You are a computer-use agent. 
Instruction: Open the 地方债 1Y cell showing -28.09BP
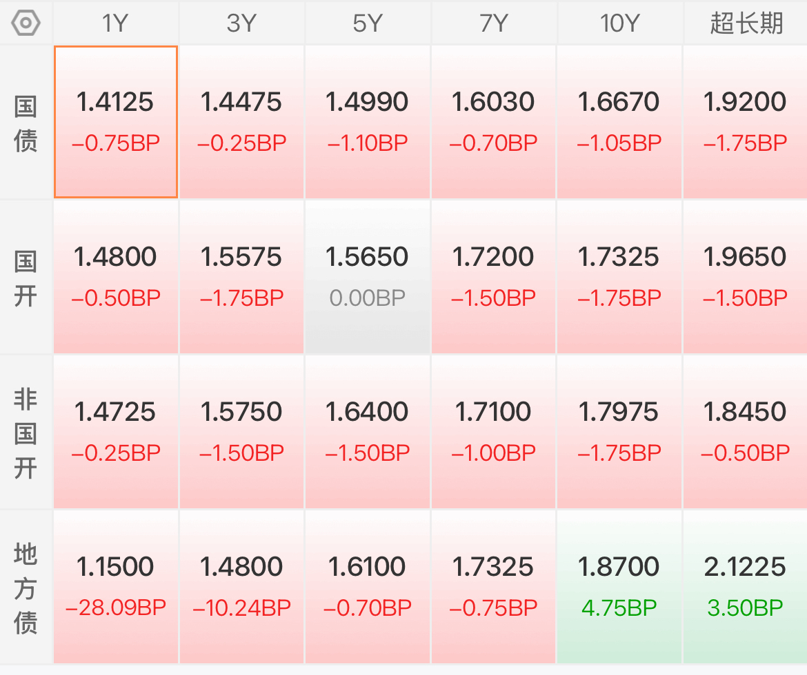pos(116,587)
